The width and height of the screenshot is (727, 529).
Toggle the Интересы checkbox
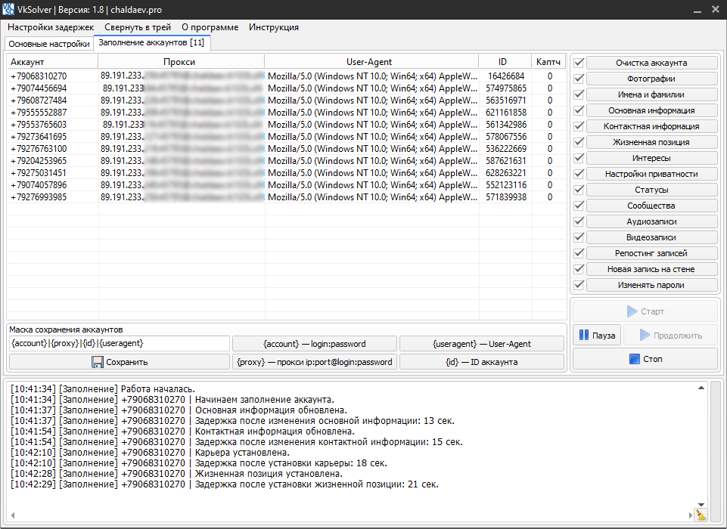(579, 158)
